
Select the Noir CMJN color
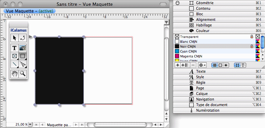point(217,46)
